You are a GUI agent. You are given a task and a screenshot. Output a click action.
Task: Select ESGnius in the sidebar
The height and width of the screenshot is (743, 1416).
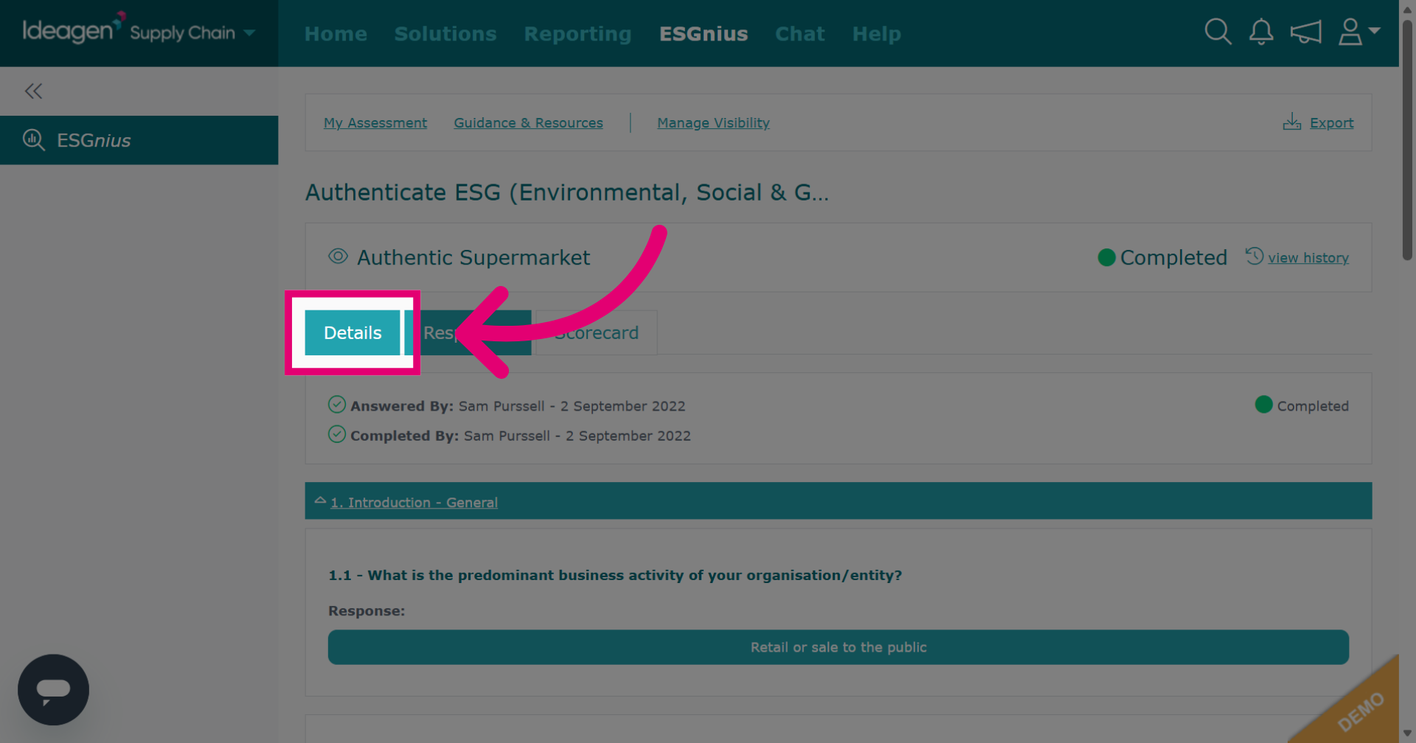pos(139,140)
